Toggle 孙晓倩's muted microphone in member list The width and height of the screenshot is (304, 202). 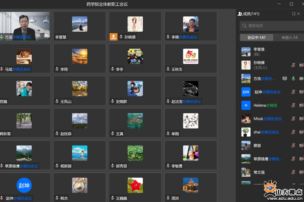tap(293, 65)
